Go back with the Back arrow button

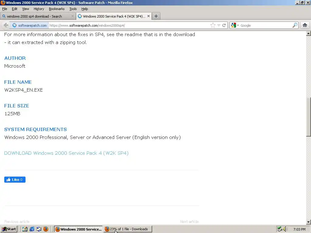coord(6,25)
